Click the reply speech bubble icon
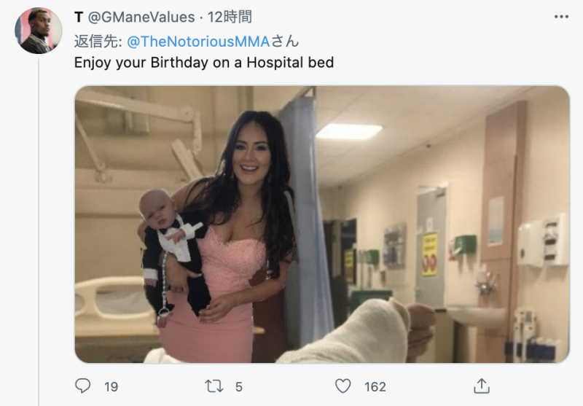This screenshot has height=406, width=583. [x=83, y=386]
